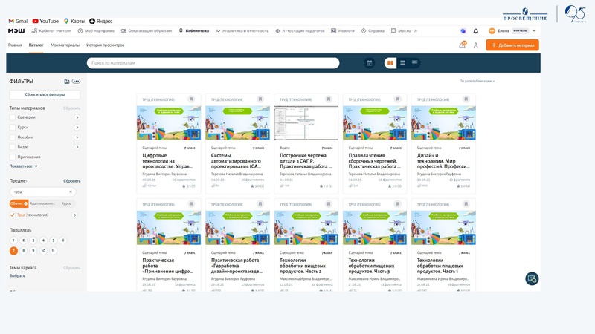
Task: Bookmark the 'Цифровые технологии на производстве' card
Action: (x=191, y=99)
